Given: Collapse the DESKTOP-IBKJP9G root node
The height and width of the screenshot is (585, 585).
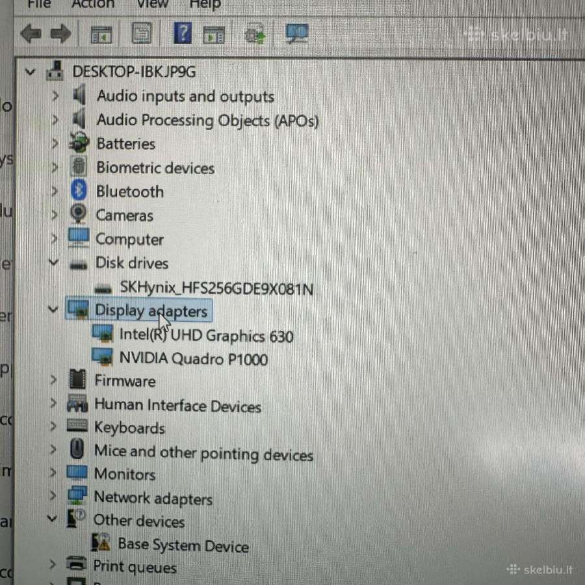Looking at the screenshot, I should tap(30, 71).
